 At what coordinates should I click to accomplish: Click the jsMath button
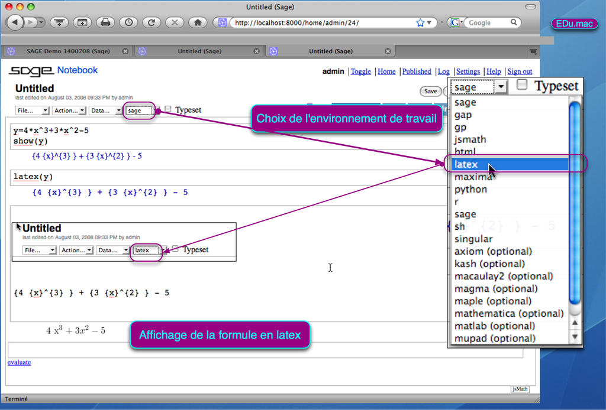coord(520,389)
